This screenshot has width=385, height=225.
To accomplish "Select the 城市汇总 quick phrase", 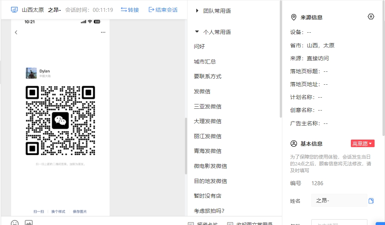I will [x=205, y=62].
